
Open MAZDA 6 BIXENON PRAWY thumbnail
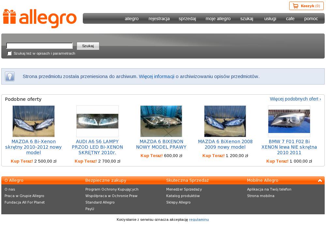point(161,121)
